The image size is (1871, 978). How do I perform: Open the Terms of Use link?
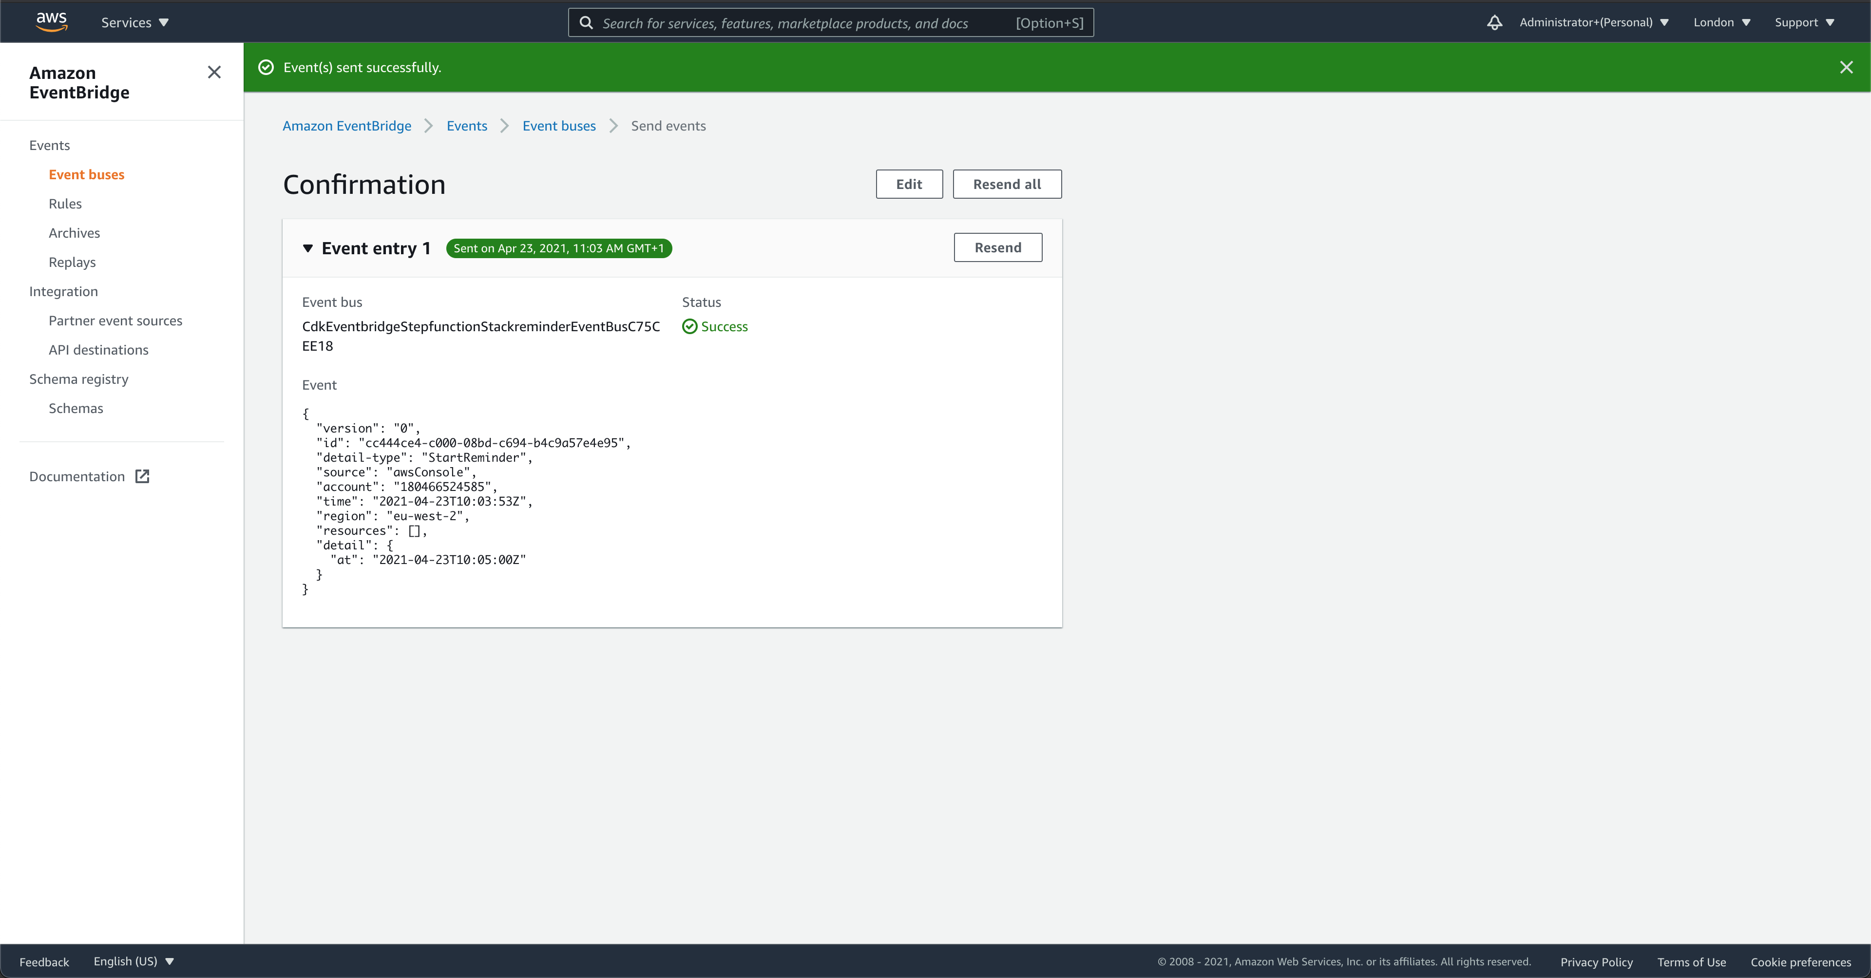(x=1692, y=962)
